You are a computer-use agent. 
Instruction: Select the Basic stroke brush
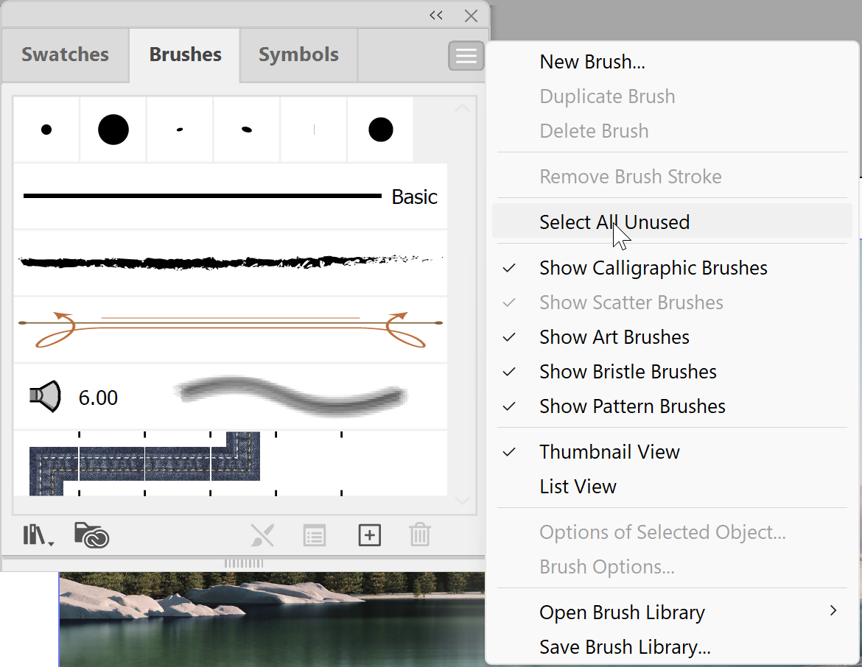[x=231, y=196]
